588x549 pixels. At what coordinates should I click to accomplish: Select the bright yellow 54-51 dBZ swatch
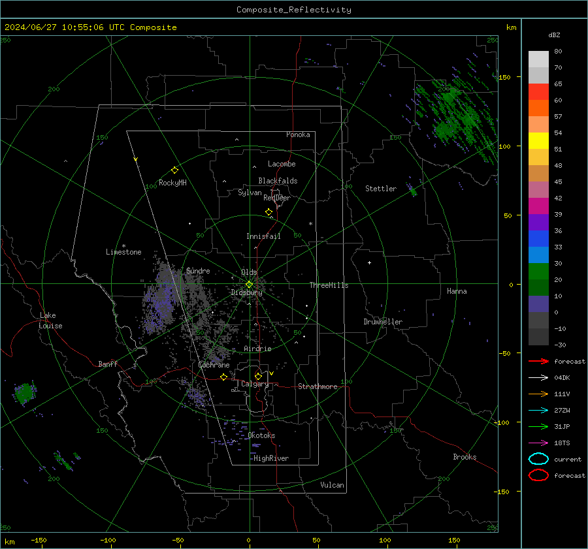(538, 141)
